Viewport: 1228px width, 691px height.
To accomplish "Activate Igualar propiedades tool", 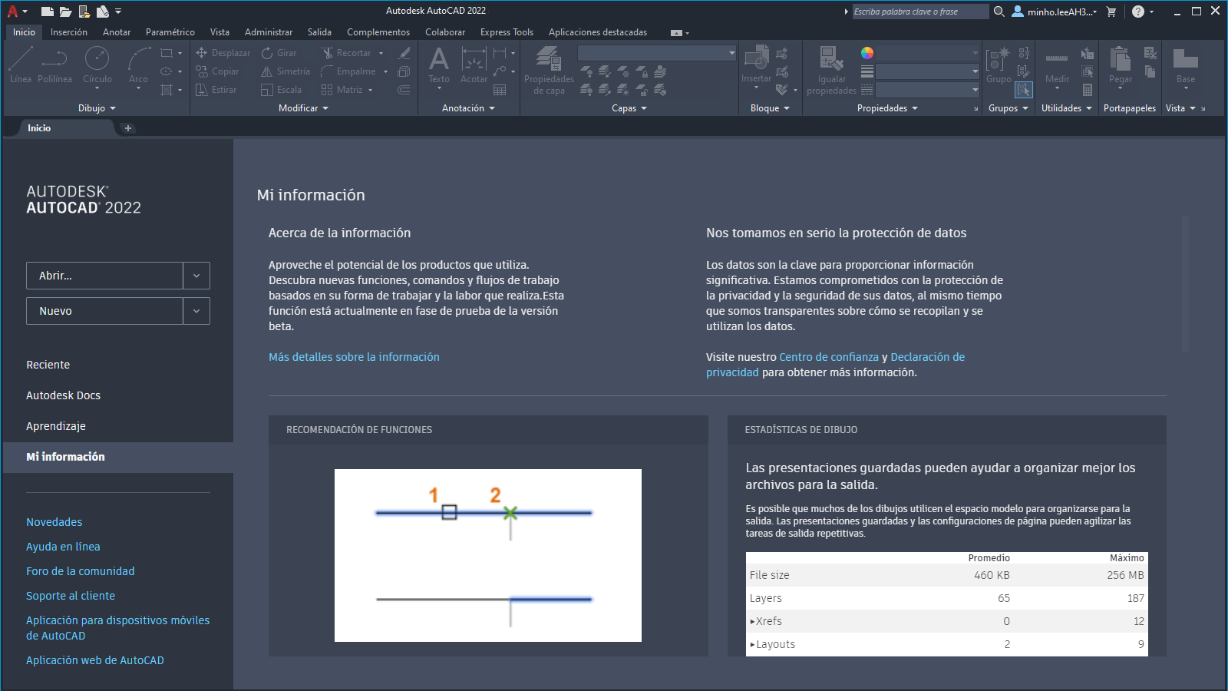I will [831, 69].
